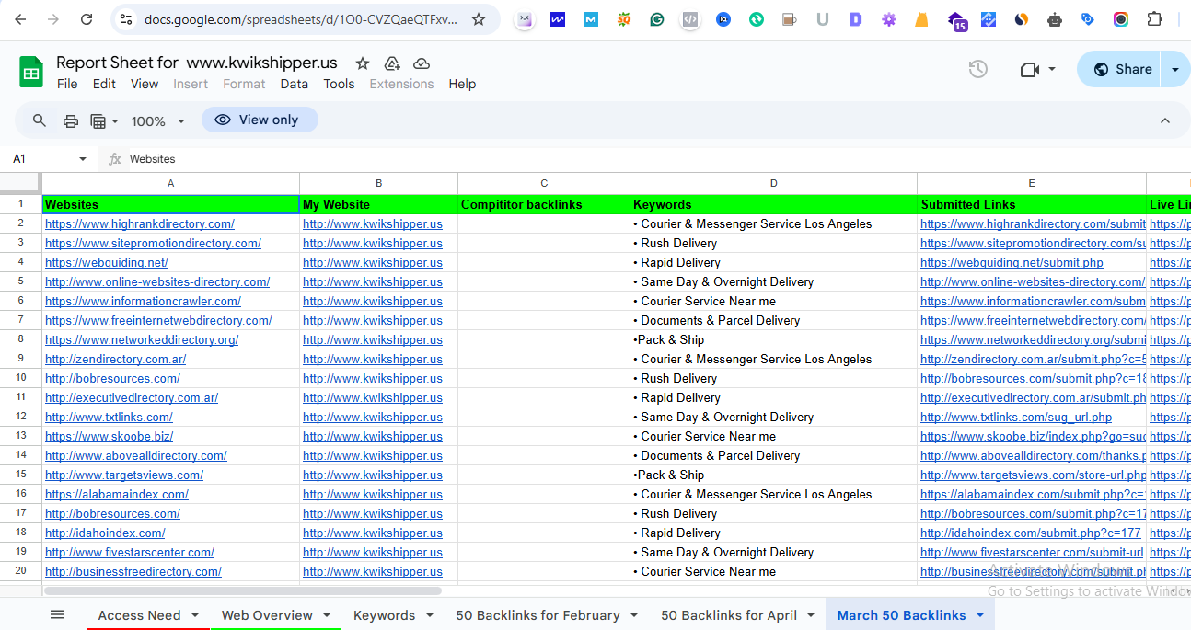Viewport: 1191px width, 630px height.
Task: Switch to 50 Backlinks for February tab
Action: tap(538, 615)
